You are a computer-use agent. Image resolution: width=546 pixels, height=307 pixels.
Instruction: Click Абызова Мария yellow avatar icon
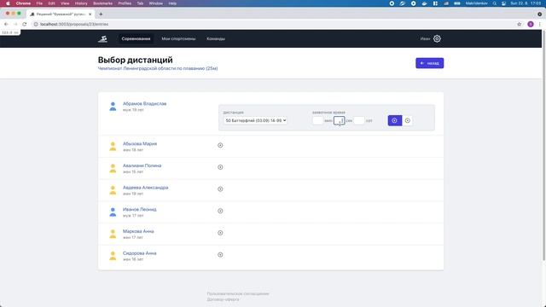(x=113, y=146)
